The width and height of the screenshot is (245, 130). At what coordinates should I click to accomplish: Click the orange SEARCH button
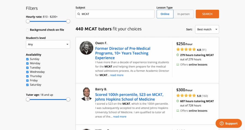click(207, 14)
